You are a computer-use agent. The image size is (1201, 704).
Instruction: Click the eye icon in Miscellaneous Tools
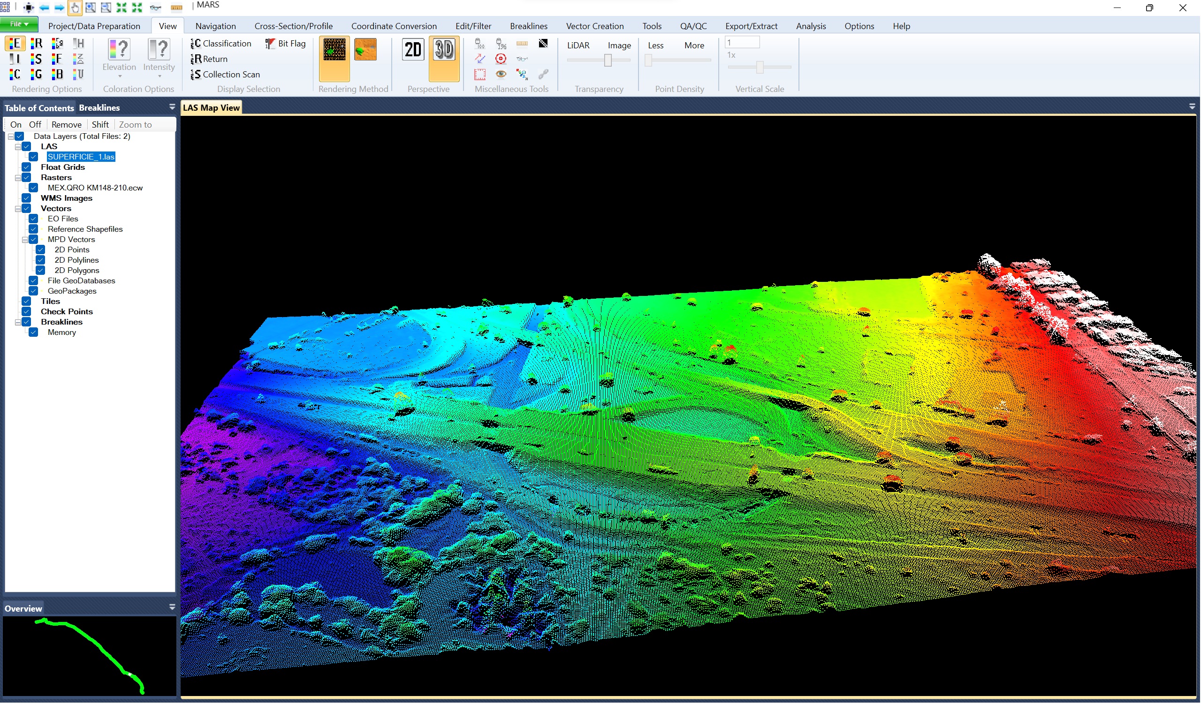pos(501,74)
